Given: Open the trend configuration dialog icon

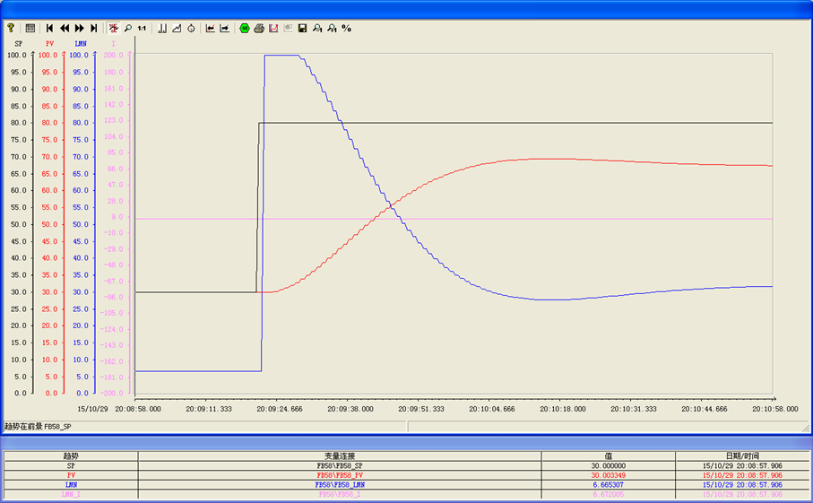Looking at the screenshot, I should 30,28.
